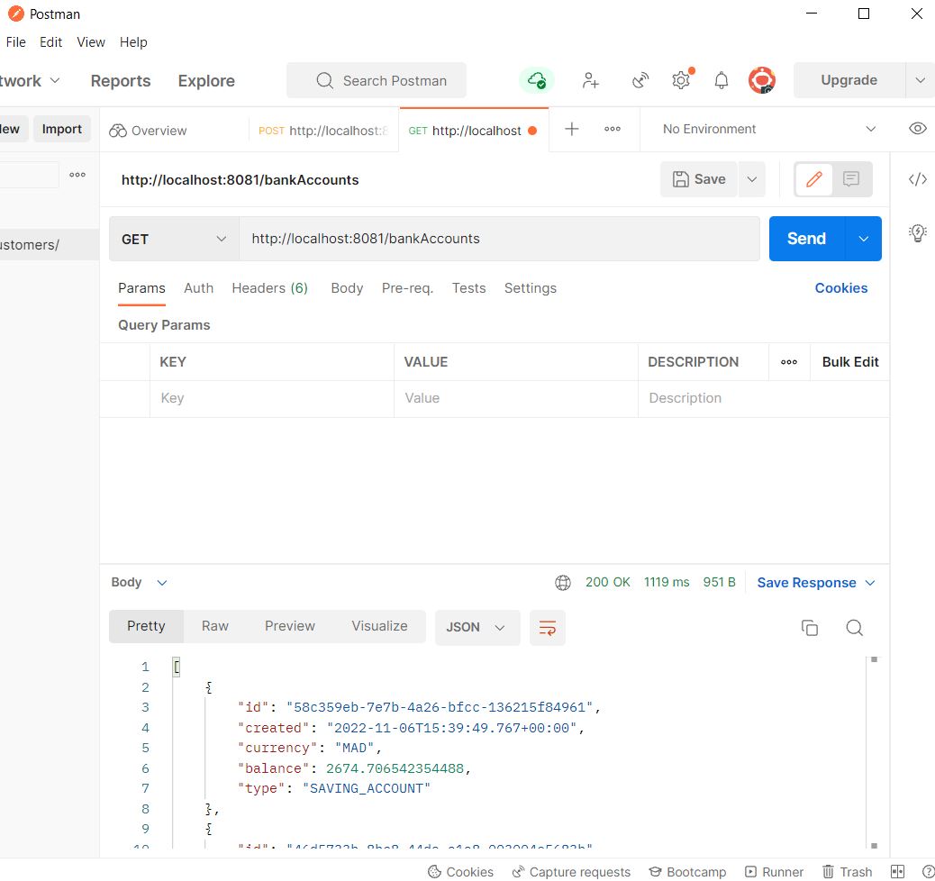Screen dimensions: 935x881
Task: Enable the pencil edit toggle near Save
Action: tap(812, 179)
